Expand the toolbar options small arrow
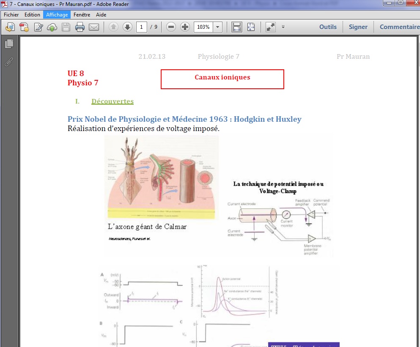 [283, 27]
